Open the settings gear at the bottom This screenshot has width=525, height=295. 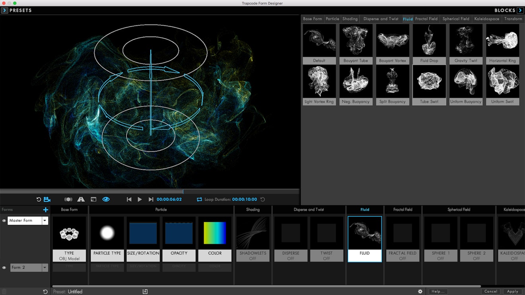pyautogui.click(x=420, y=291)
